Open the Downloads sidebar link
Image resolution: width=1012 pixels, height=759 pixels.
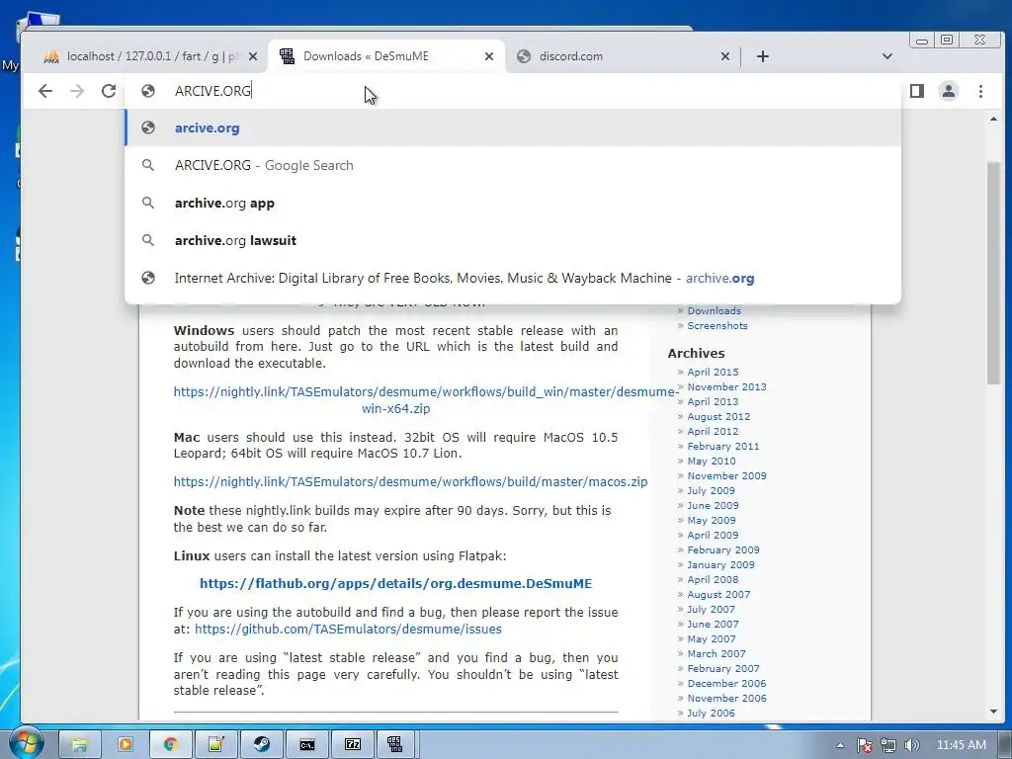point(714,311)
